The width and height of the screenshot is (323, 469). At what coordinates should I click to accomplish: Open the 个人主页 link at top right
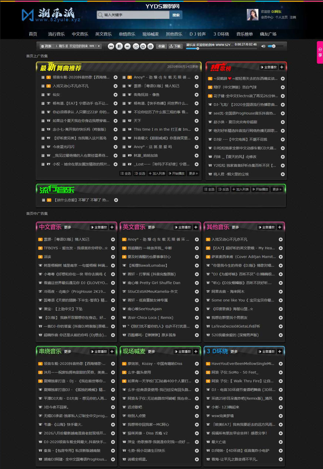coord(281,17)
